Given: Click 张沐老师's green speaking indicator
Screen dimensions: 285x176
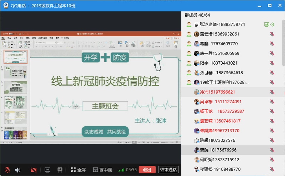Looking at the screenshot, I should (272, 24).
